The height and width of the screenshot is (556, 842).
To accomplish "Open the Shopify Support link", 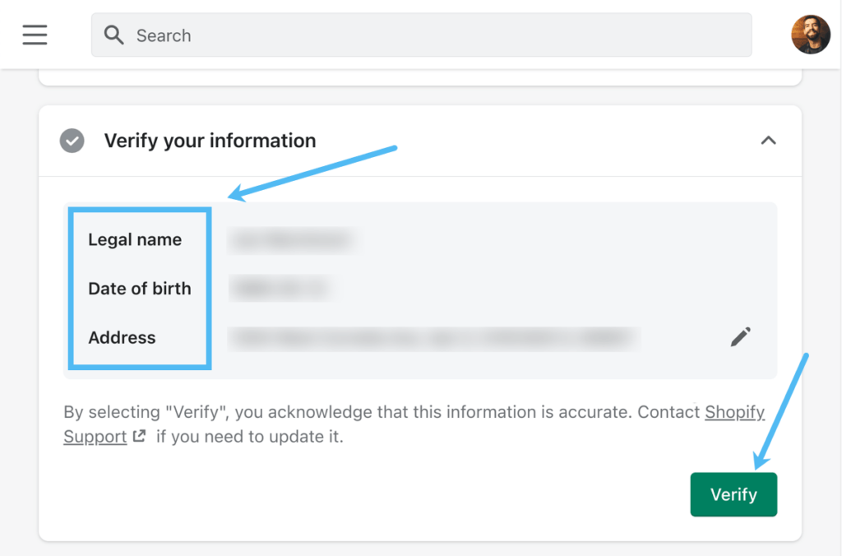I will point(734,412).
